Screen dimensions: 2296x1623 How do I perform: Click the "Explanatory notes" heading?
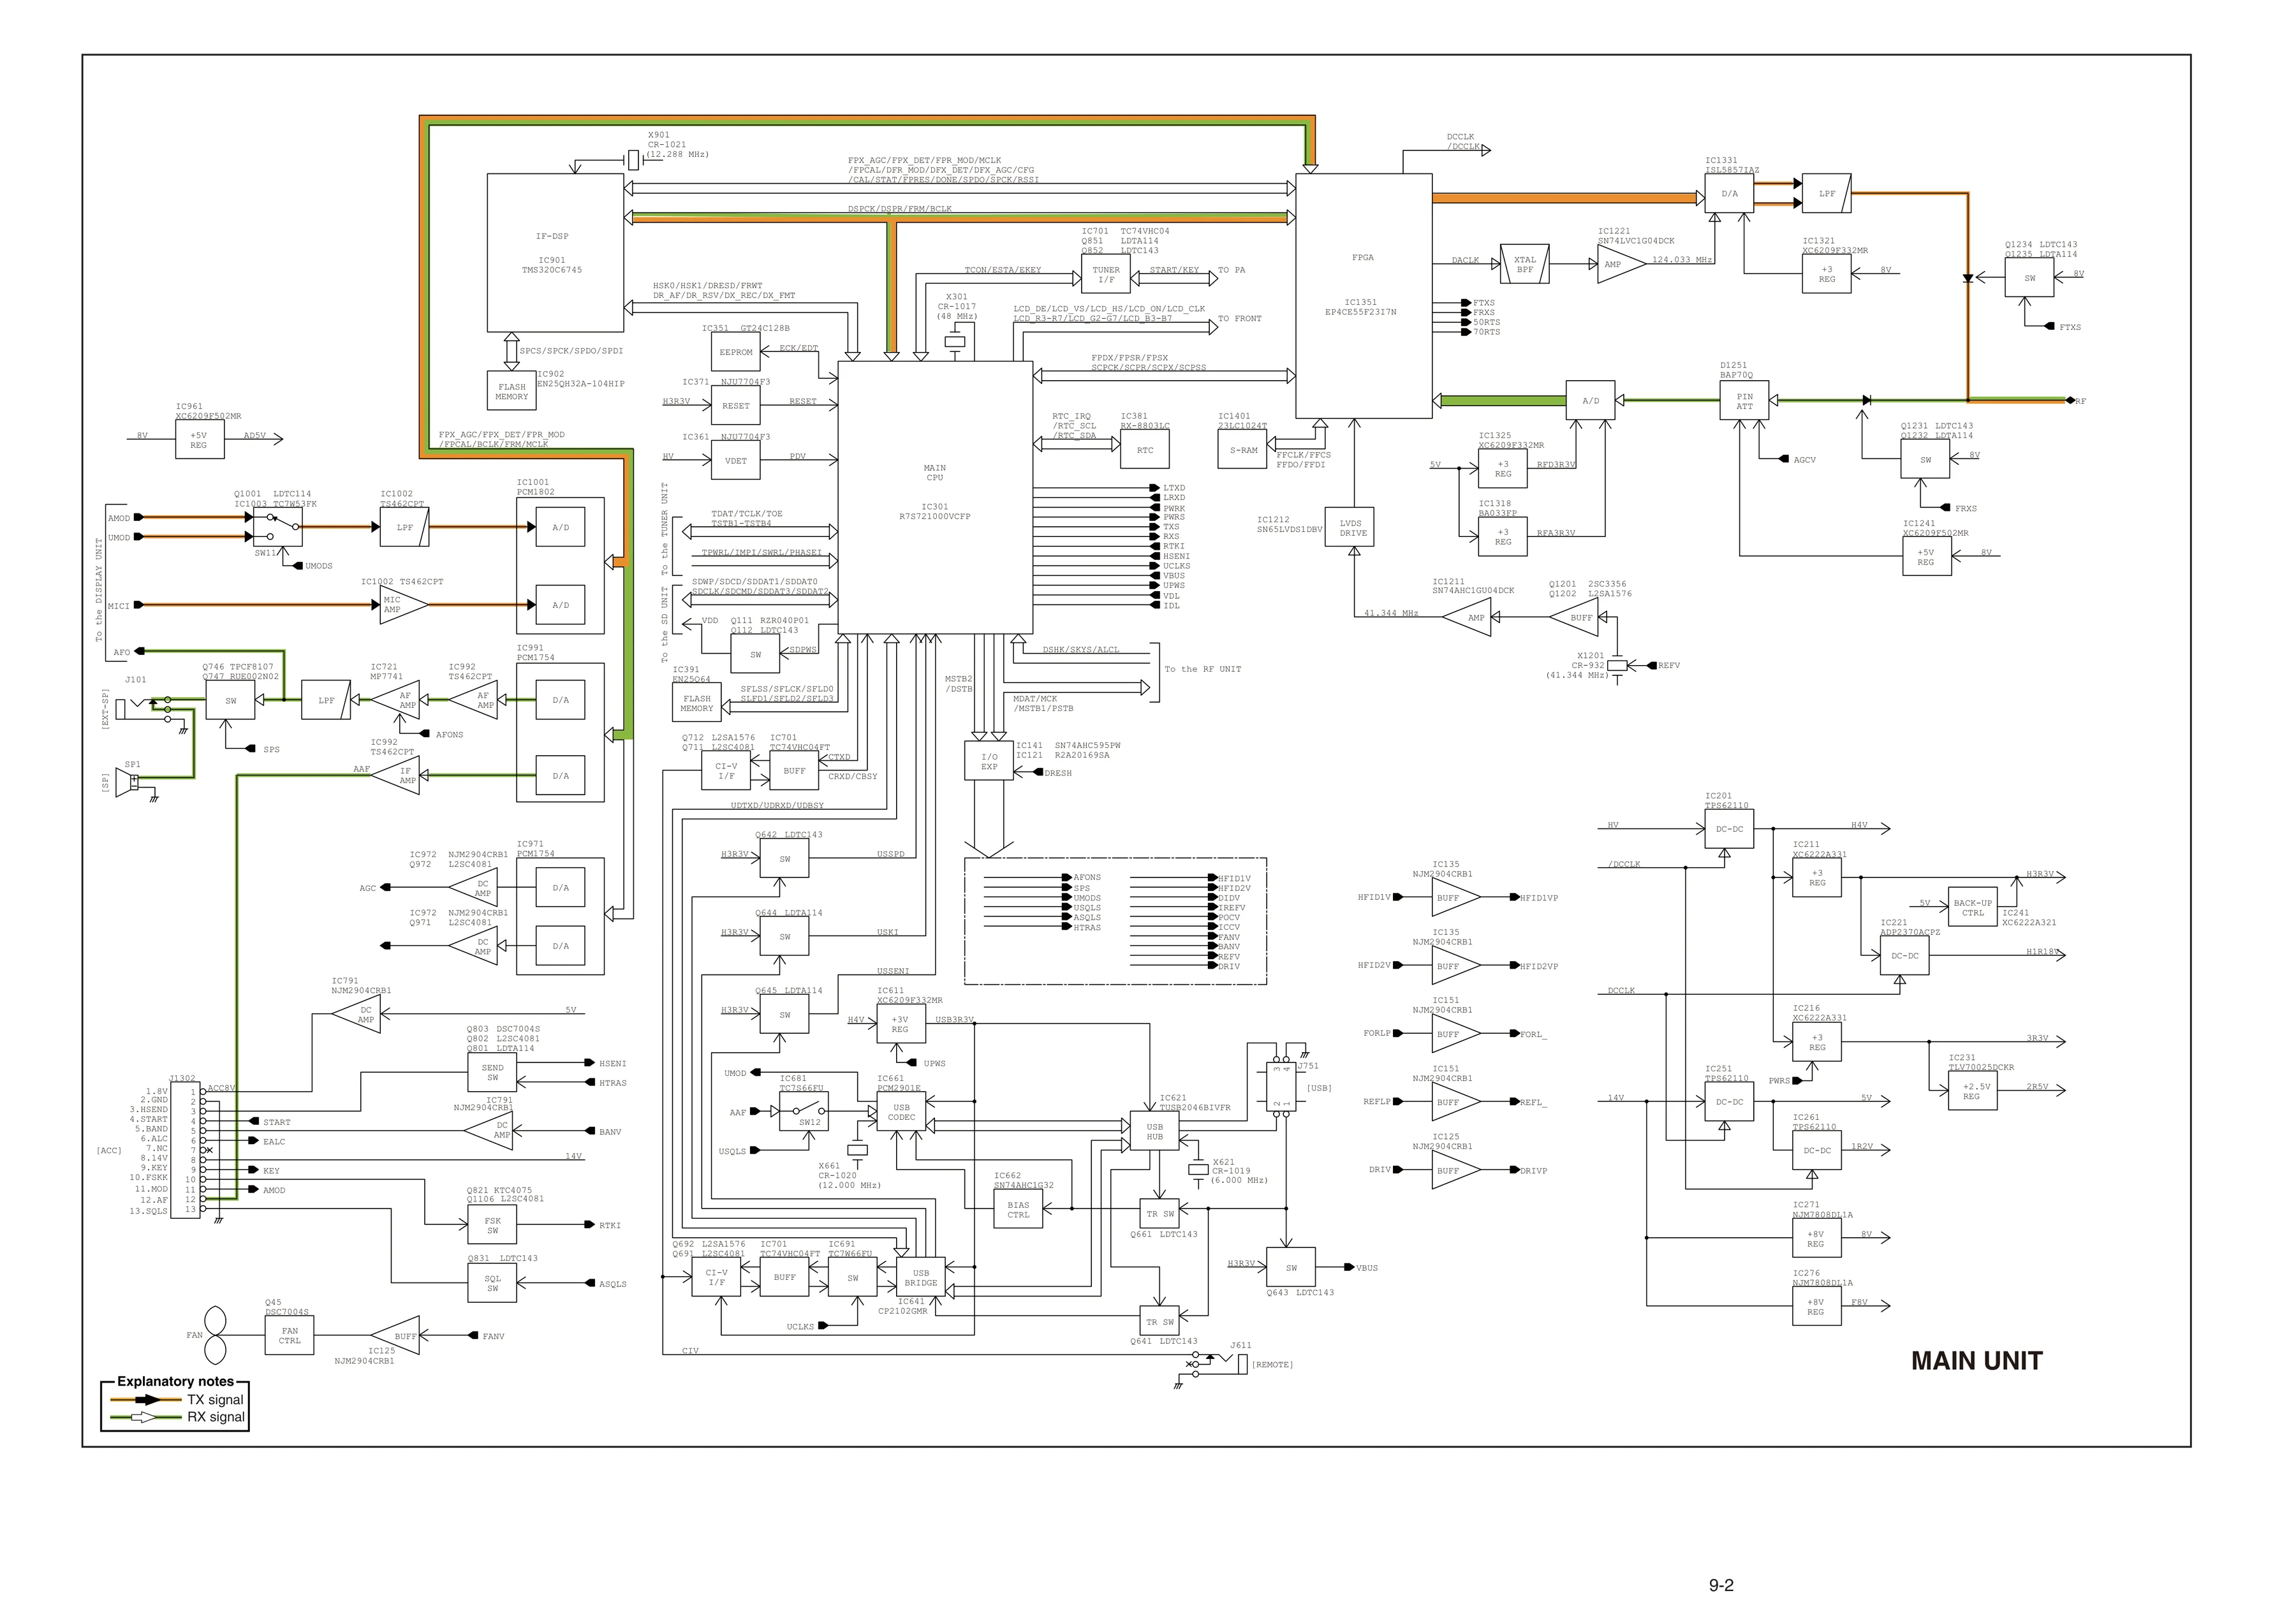(x=175, y=1381)
